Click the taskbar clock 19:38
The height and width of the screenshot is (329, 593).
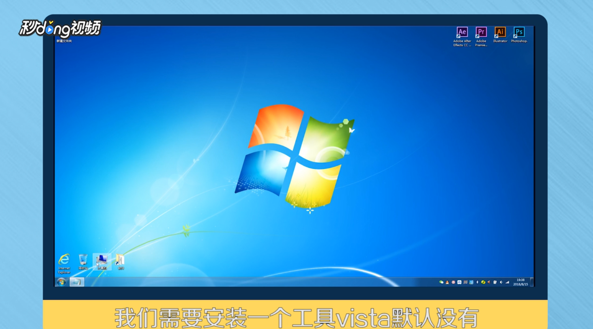pyautogui.click(x=521, y=282)
